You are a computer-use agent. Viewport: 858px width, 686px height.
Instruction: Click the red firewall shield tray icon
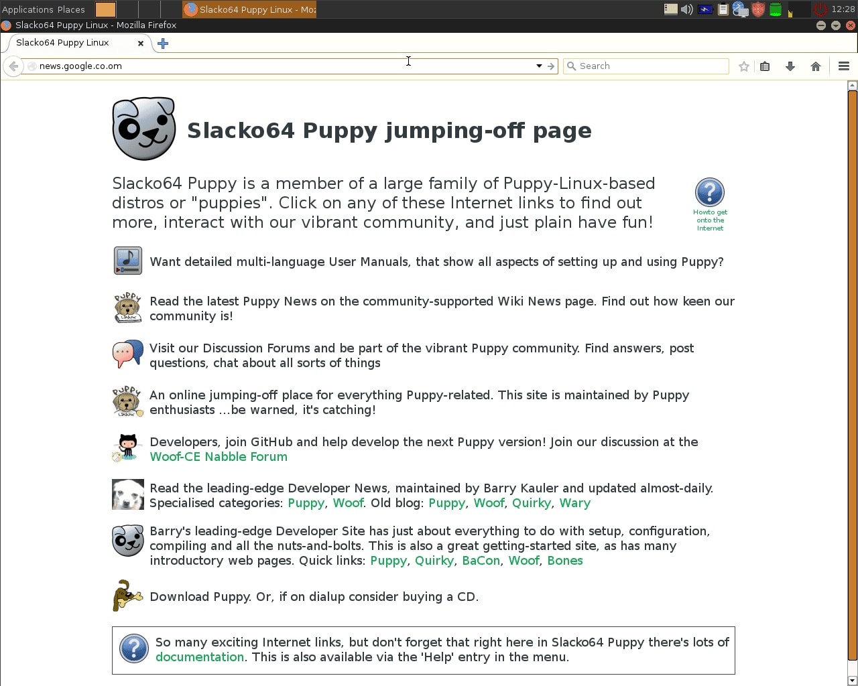point(758,9)
